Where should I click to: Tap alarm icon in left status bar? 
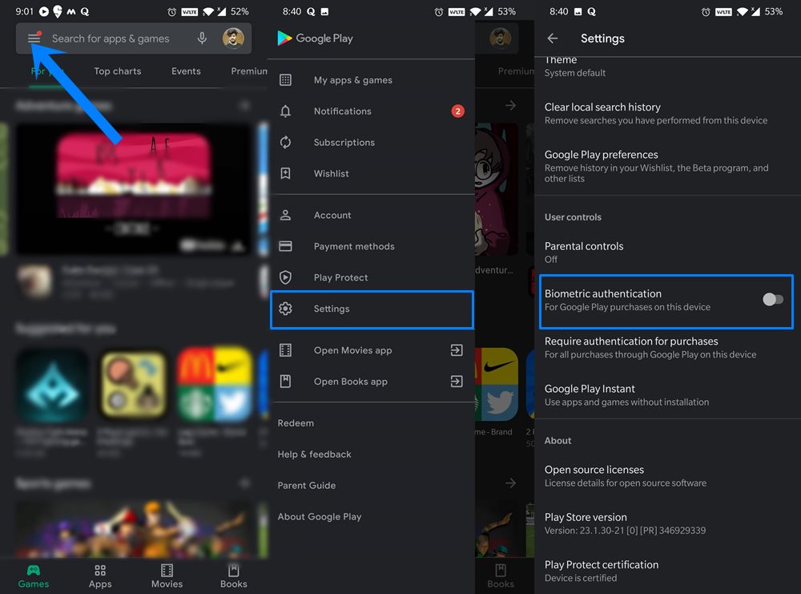172,12
